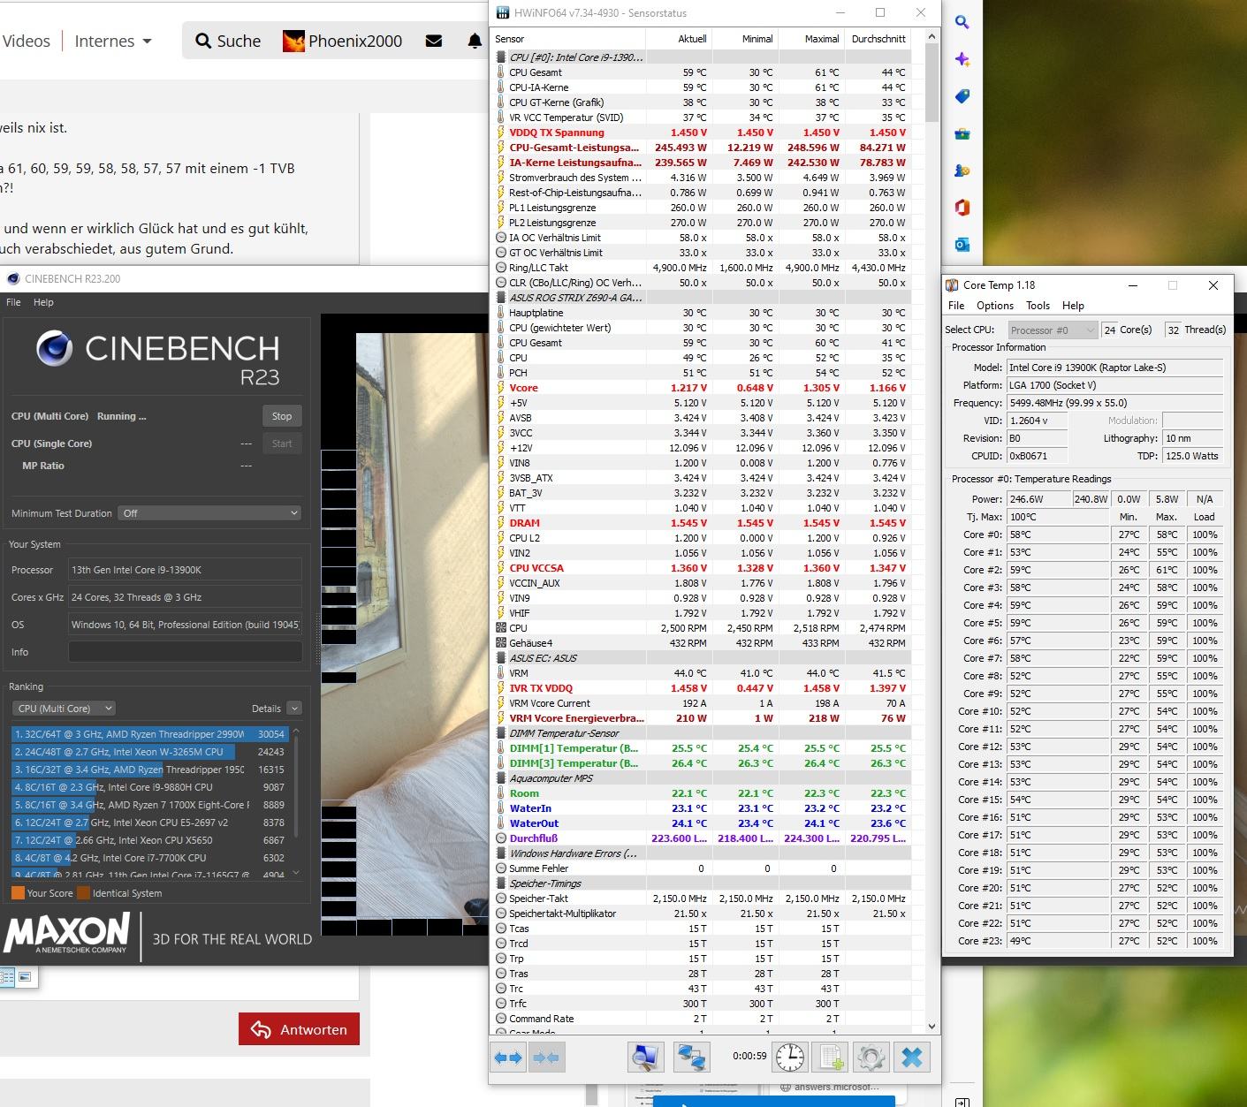Click the thumbnail view icon below Cinebench window

tap(25, 976)
